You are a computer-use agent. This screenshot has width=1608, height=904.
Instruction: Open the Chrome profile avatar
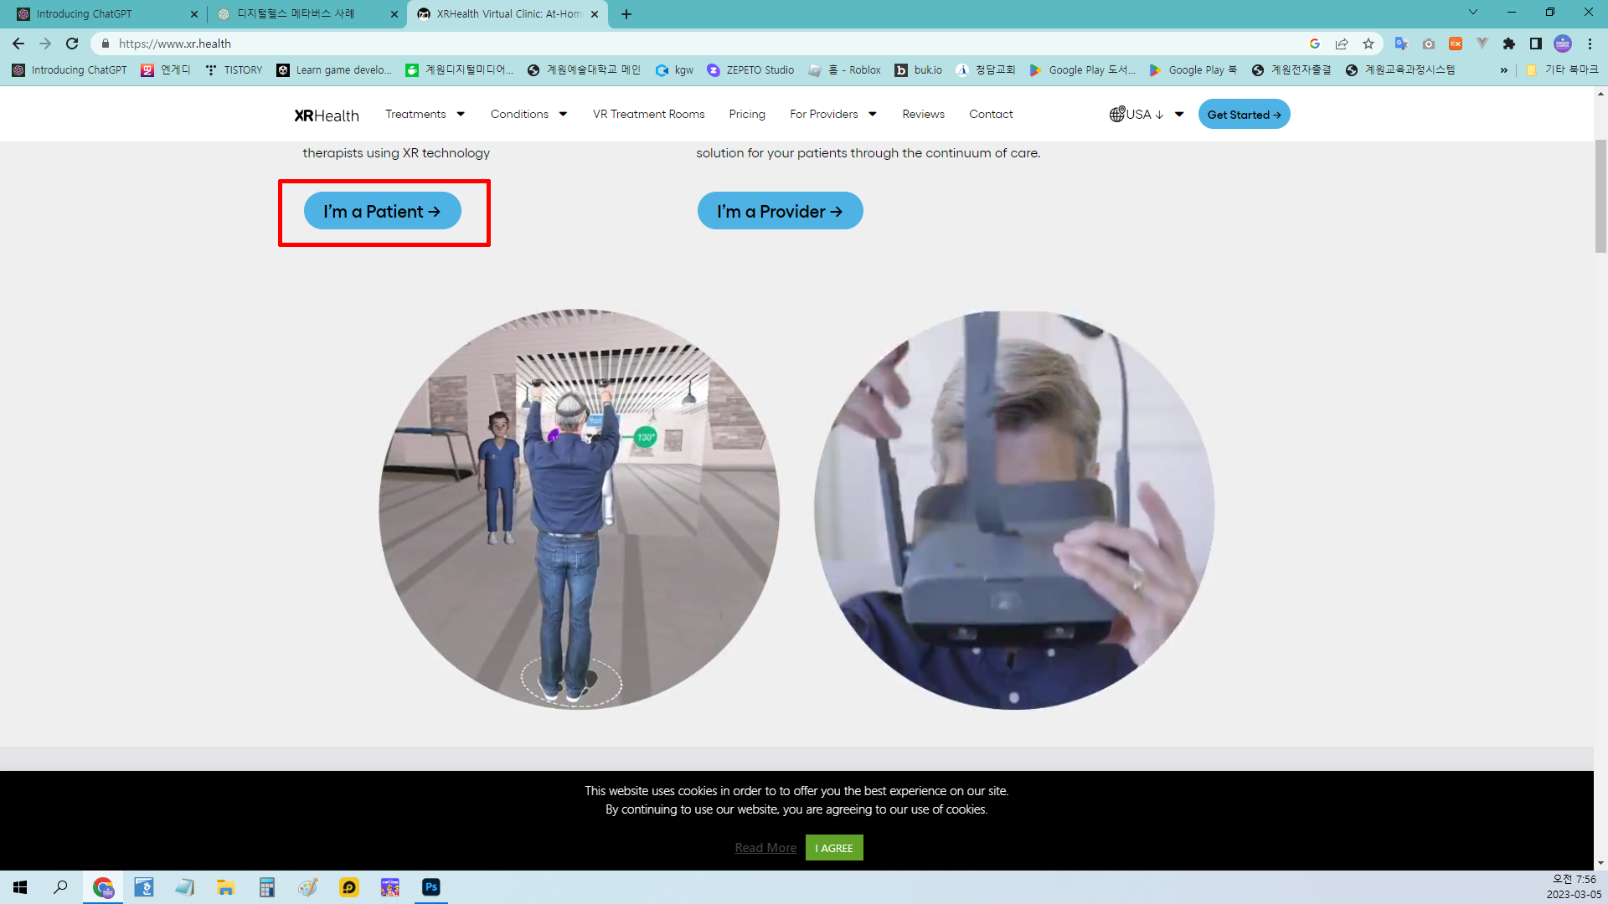[1563, 44]
